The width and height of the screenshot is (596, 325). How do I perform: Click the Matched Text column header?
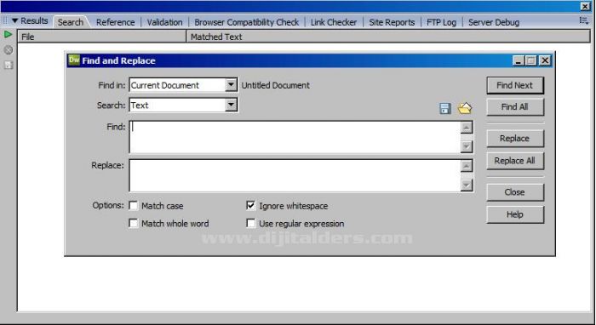[388, 37]
